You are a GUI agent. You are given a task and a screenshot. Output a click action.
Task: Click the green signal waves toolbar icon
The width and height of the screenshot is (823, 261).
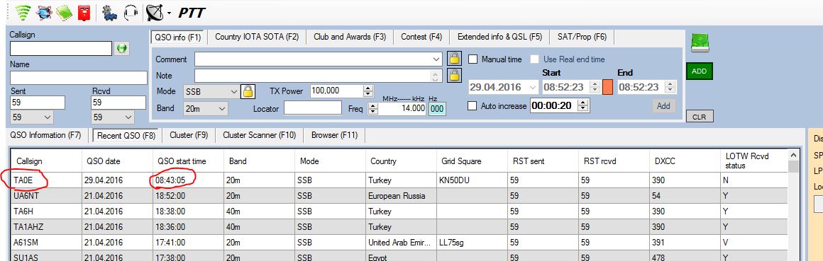(23, 12)
